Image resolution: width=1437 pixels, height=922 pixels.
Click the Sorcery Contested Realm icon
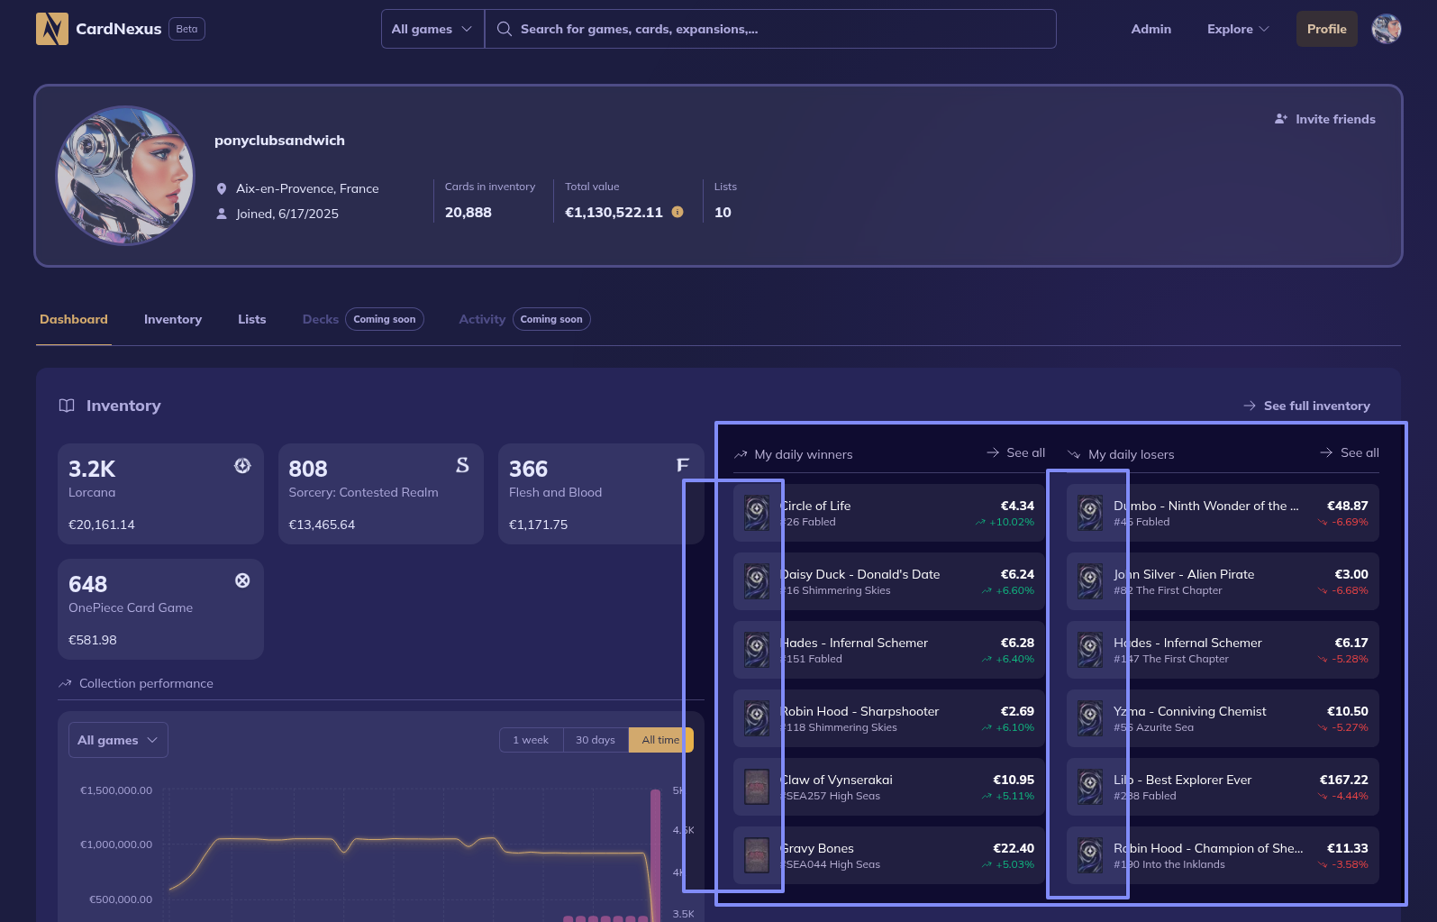click(x=462, y=466)
